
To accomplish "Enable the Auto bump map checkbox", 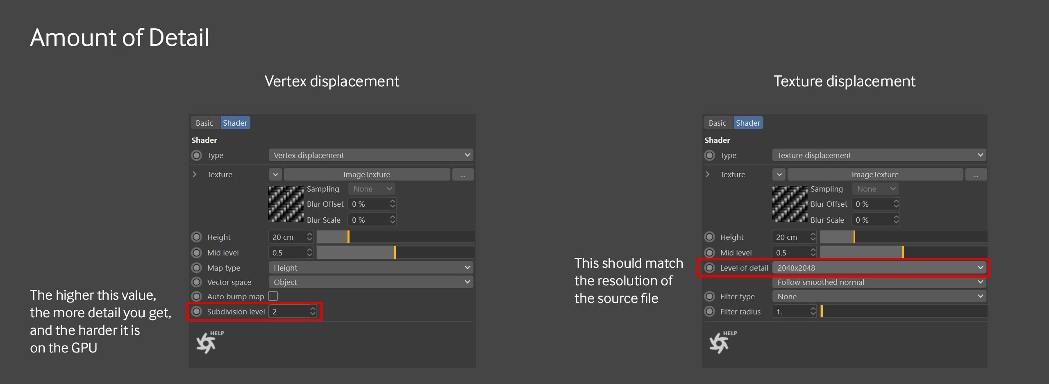I will click(273, 296).
